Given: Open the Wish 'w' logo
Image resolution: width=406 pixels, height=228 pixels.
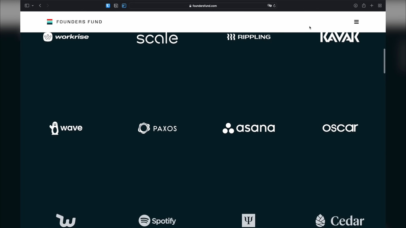Looking at the screenshot, I should point(66,221).
